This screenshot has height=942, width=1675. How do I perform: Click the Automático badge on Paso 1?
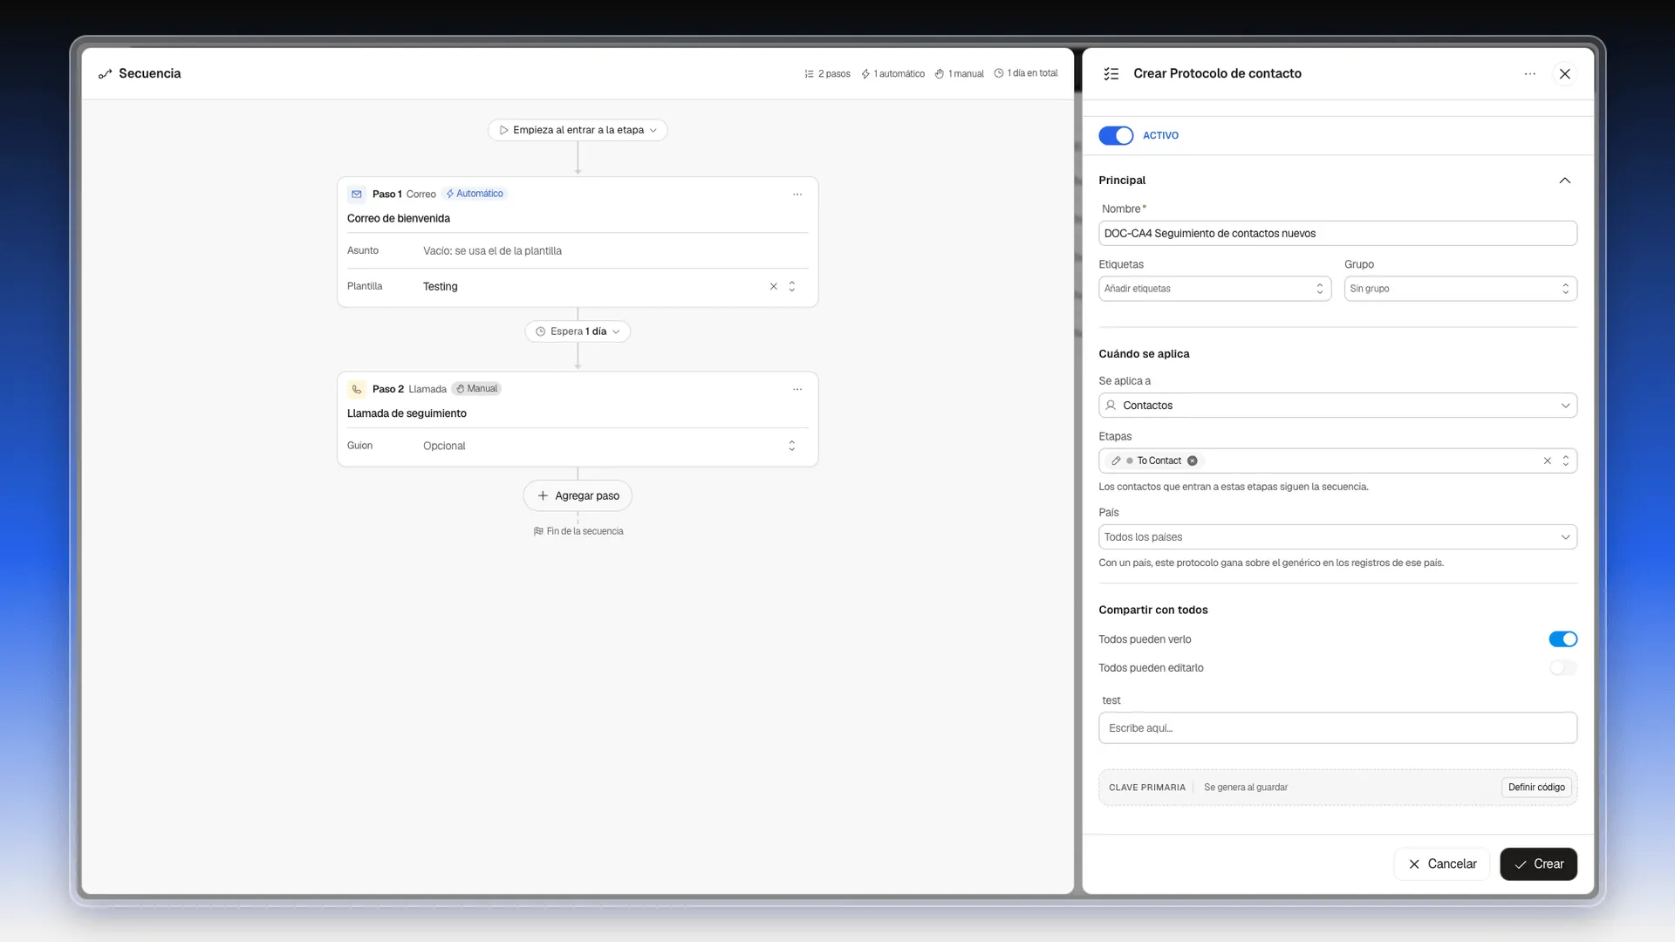[x=475, y=194]
